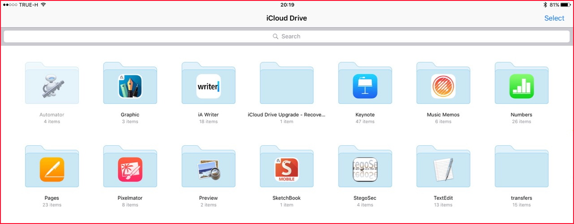This screenshot has height=224, width=574.
Task: Open the iCloud Drive Upgrade folder icon
Action: point(287,83)
